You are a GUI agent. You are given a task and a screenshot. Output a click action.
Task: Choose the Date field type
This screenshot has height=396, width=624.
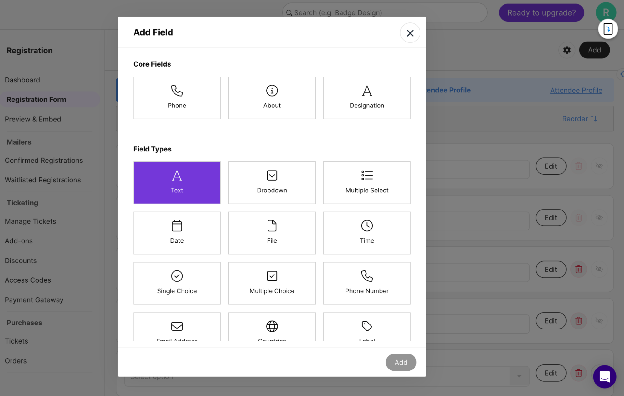(x=177, y=233)
